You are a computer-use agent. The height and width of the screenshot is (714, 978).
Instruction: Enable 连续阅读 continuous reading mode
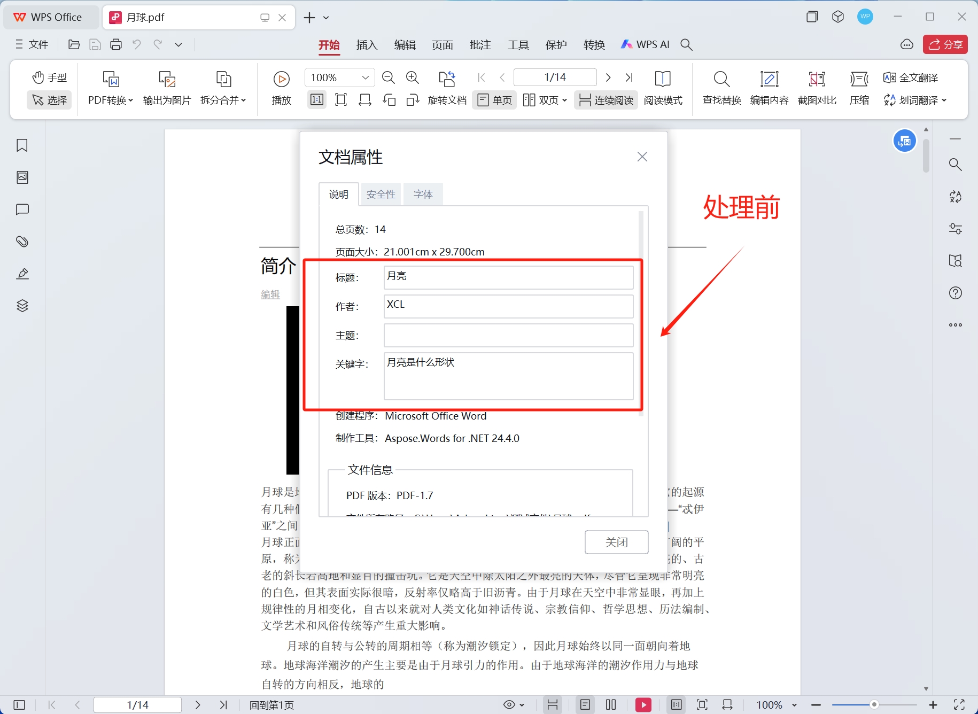606,100
